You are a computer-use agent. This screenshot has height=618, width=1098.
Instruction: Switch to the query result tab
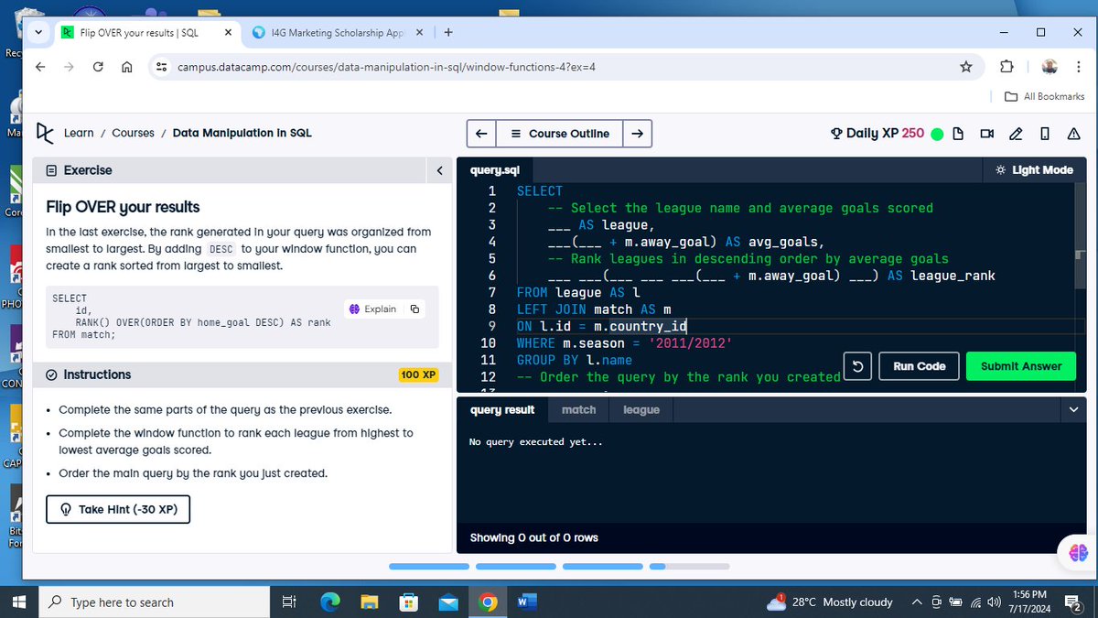(x=501, y=410)
